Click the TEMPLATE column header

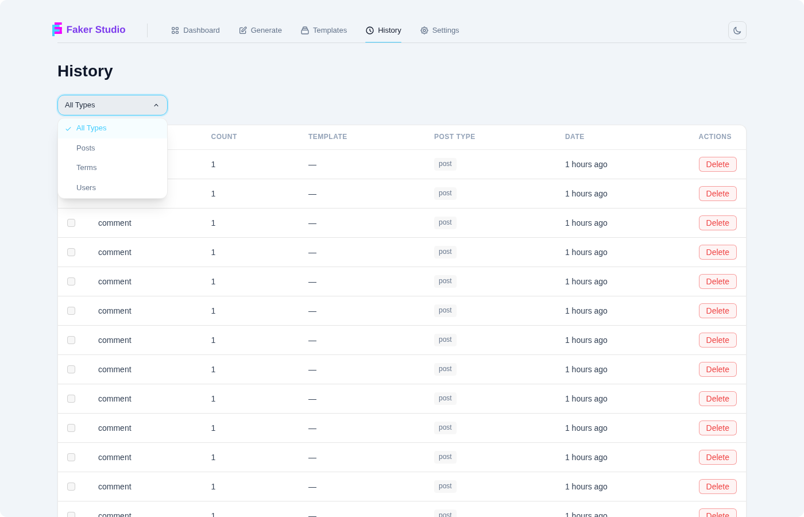327,137
